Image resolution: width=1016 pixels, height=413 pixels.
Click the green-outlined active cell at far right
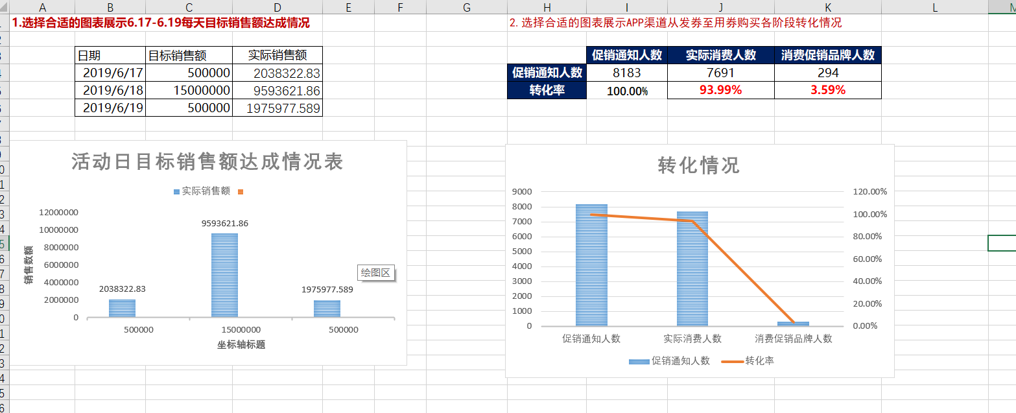point(1002,243)
